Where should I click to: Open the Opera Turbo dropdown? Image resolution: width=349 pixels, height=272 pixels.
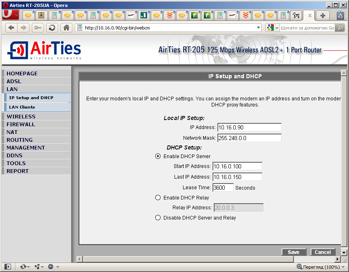(58, 267)
